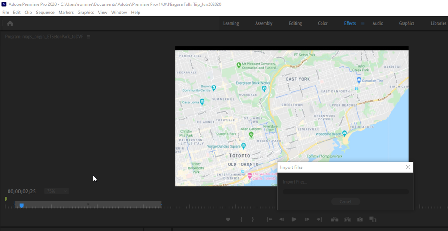Switch to the Editing workspace

pyautogui.click(x=295, y=23)
